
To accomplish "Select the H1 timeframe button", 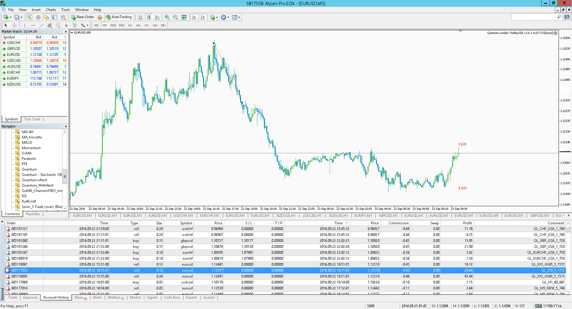I will pos(130,25).
